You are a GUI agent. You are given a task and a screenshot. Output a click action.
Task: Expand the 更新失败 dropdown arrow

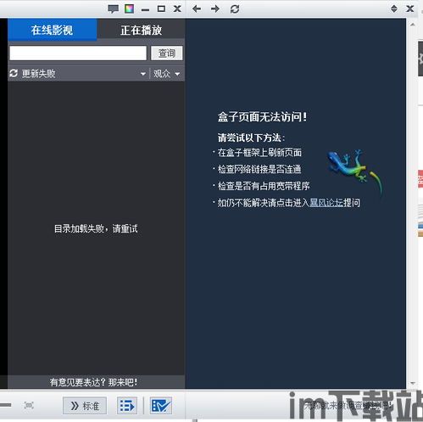pyautogui.click(x=143, y=74)
